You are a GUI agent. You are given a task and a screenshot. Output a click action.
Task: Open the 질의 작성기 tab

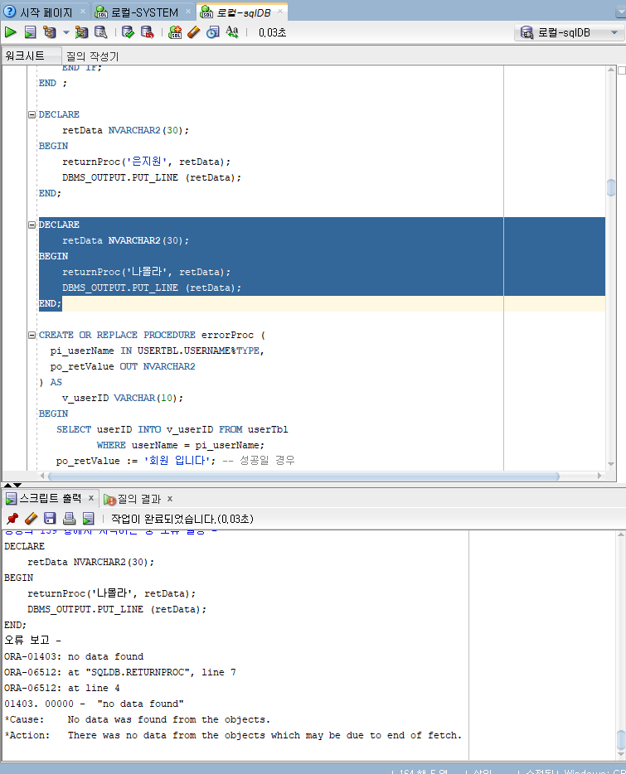click(x=92, y=56)
